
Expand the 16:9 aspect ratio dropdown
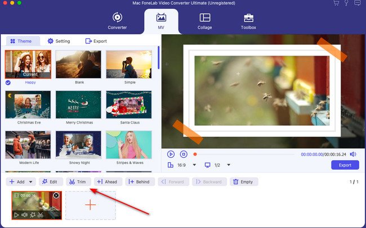tap(194, 165)
